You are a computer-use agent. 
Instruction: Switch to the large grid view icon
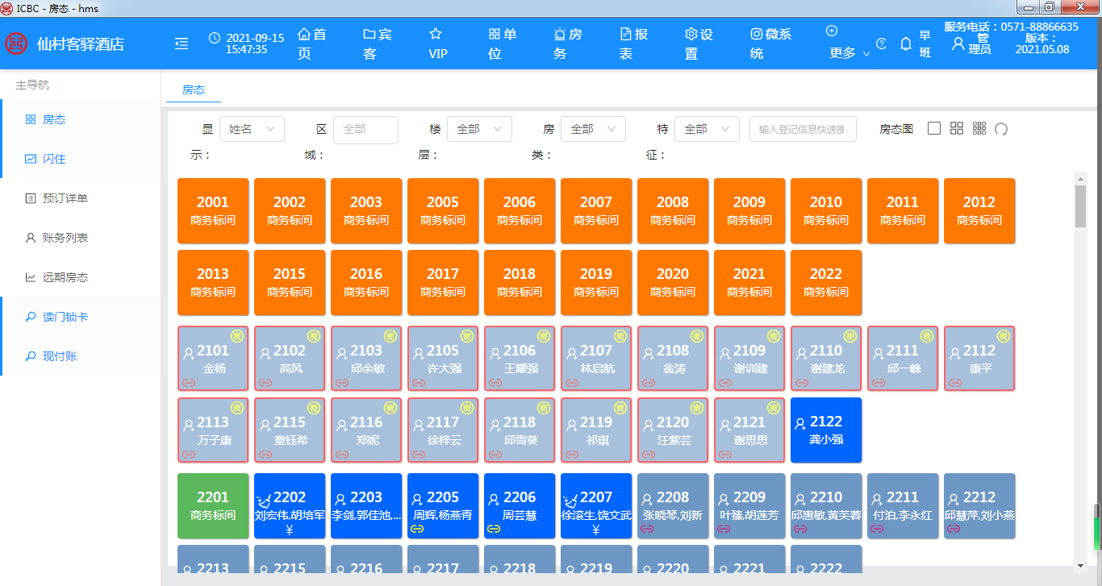click(x=957, y=129)
